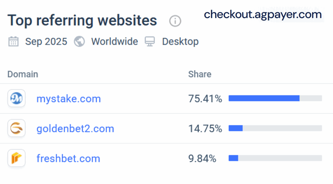This screenshot has height=184, width=333.
Task: Select the Sep 2025 date label
Action: coord(46,42)
